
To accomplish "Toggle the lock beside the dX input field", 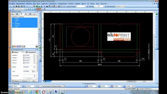I will (12, 86).
